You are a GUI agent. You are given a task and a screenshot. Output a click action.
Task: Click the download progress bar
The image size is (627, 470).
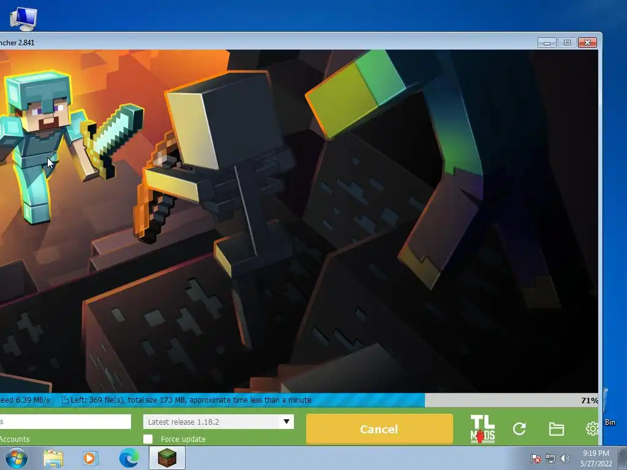(299, 400)
